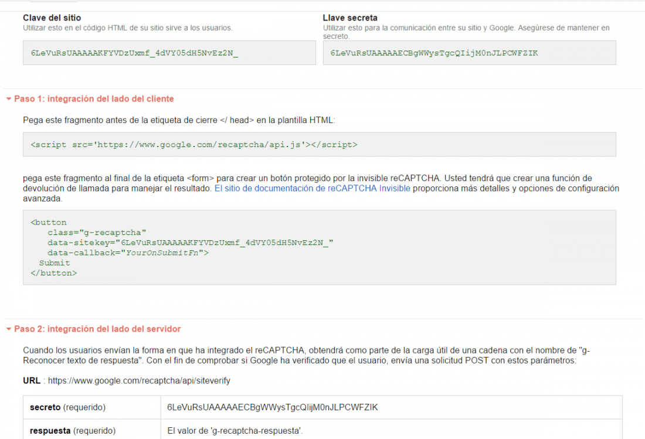
Task: Click the Submit text in code snippet
Action: tap(55, 263)
